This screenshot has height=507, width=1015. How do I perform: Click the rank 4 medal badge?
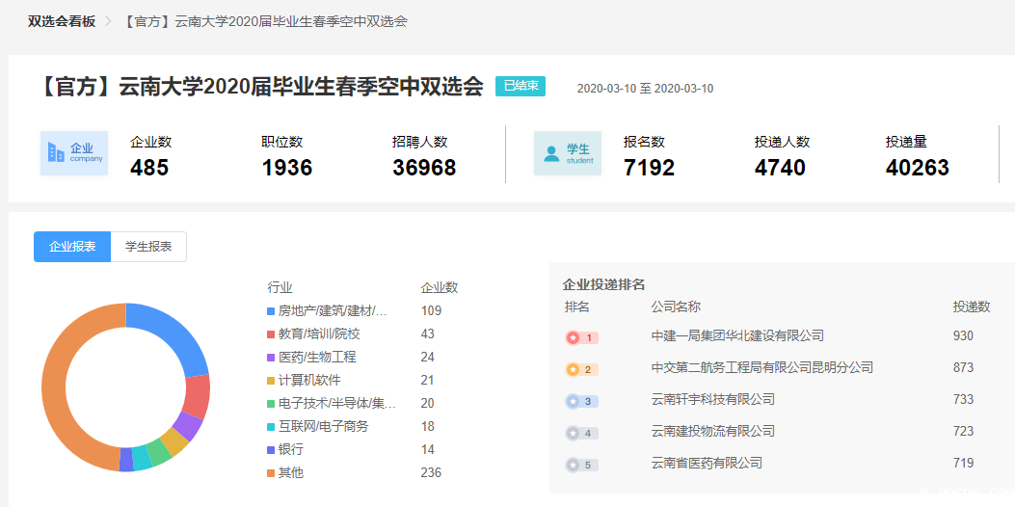(581, 433)
